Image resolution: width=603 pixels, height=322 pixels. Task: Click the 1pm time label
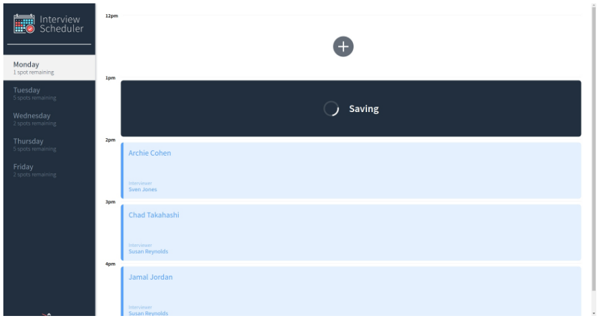tap(110, 78)
